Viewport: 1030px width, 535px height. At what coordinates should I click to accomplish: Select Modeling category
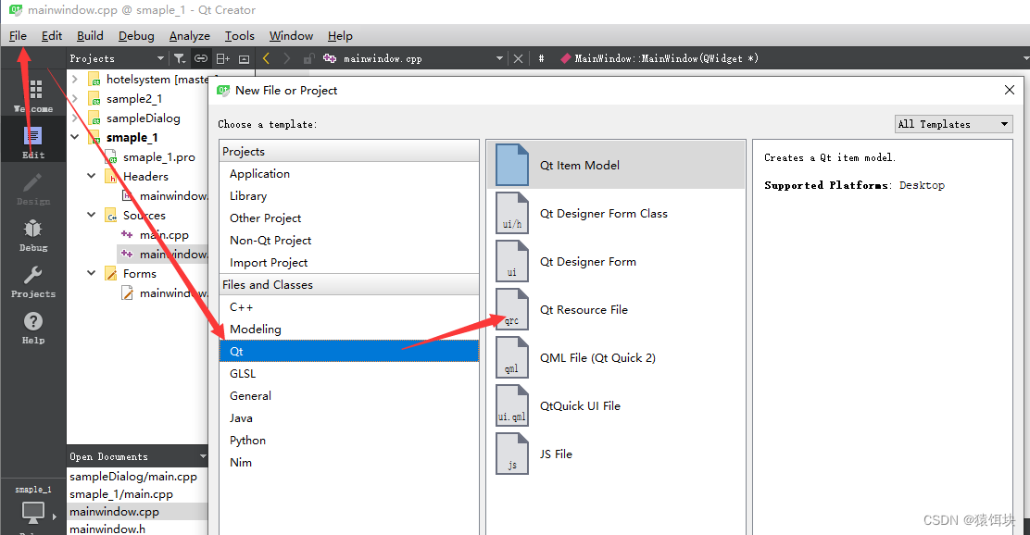tap(349, 329)
